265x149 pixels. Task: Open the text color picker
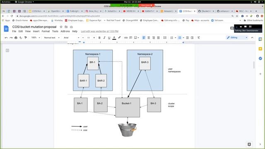pos(114,38)
